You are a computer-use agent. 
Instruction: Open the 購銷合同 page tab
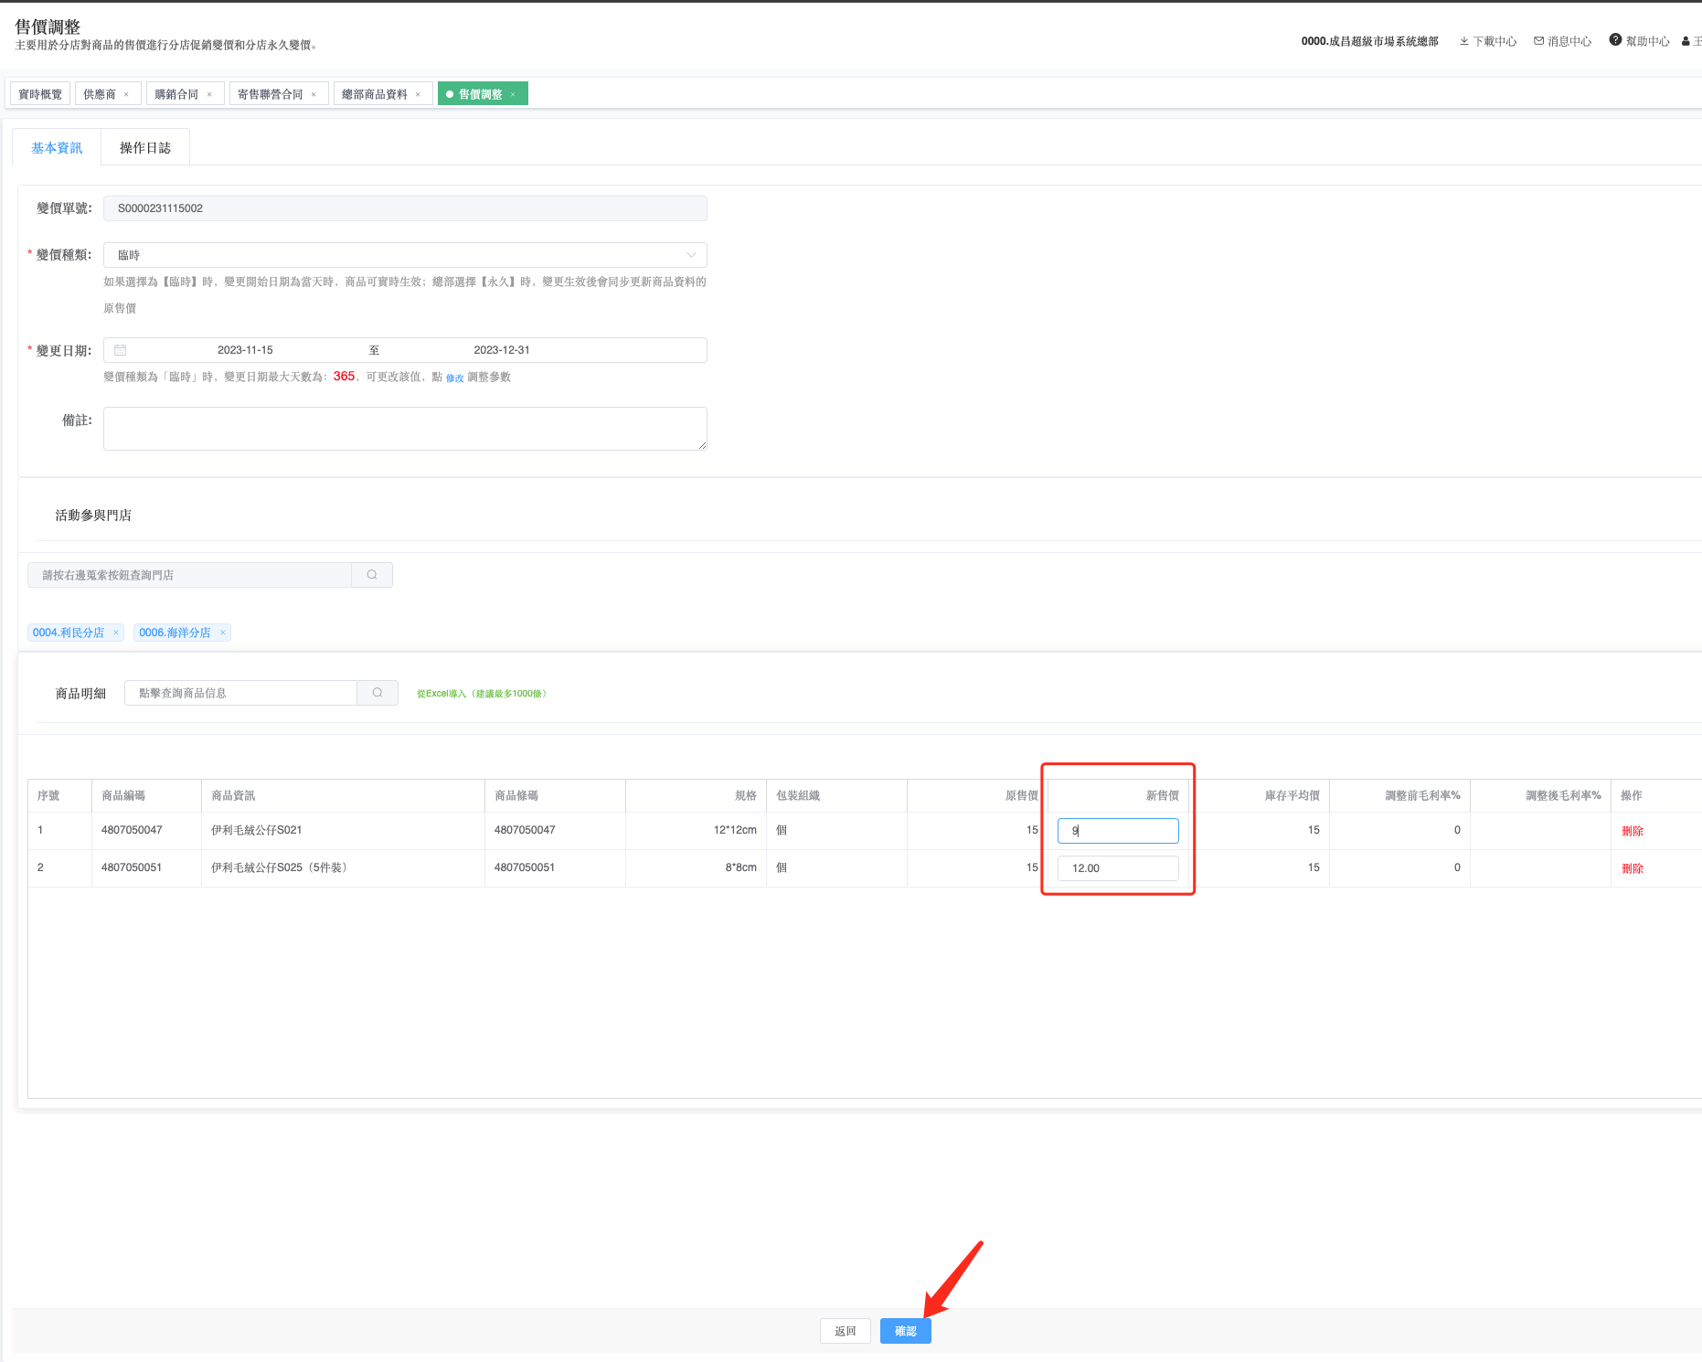point(176,94)
